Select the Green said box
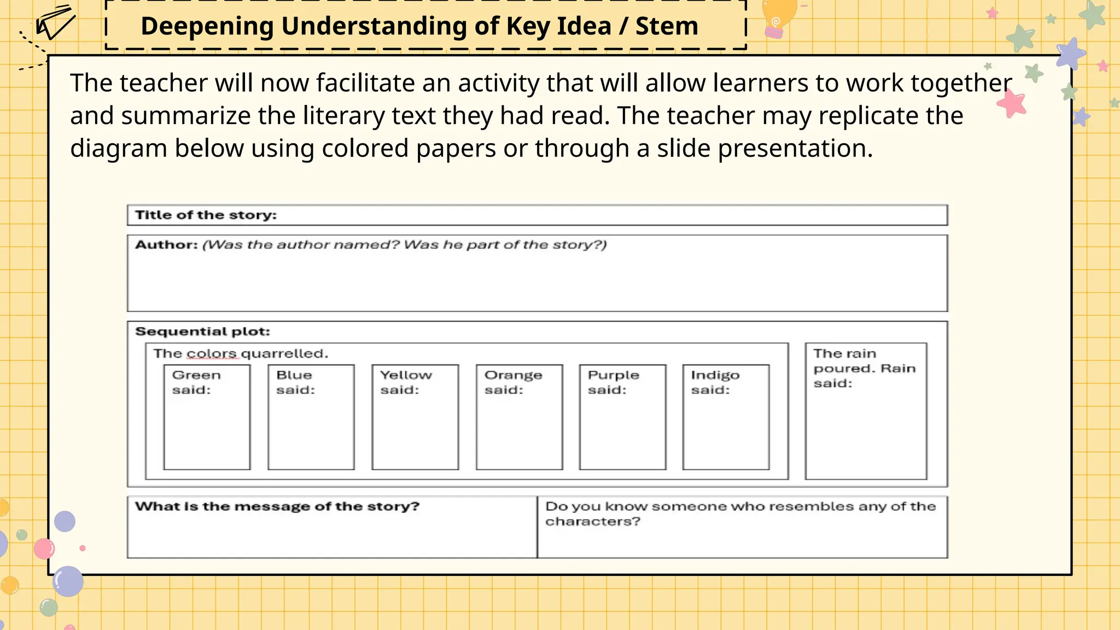 (x=207, y=417)
